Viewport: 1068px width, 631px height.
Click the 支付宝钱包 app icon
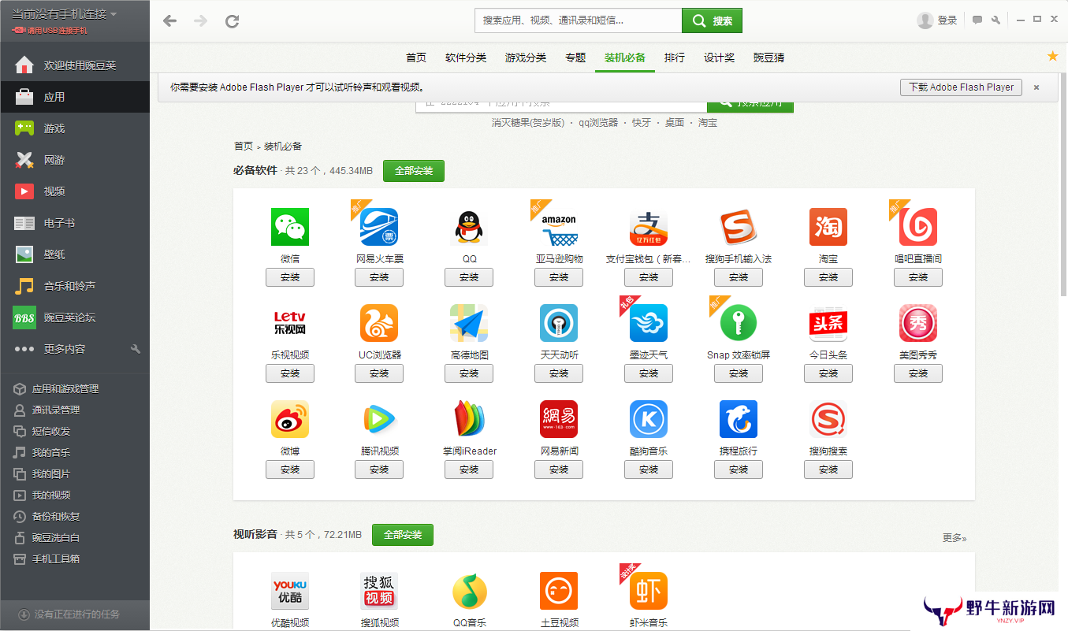649,227
